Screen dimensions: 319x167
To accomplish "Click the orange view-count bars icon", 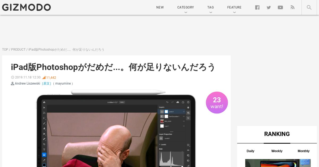I will coord(44,77).
